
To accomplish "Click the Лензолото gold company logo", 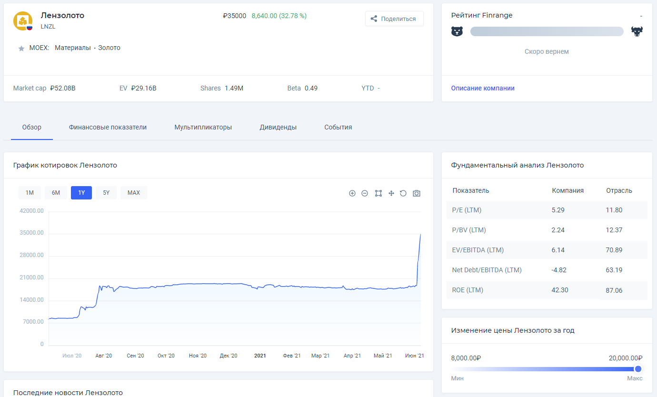I will click(23, 21).
